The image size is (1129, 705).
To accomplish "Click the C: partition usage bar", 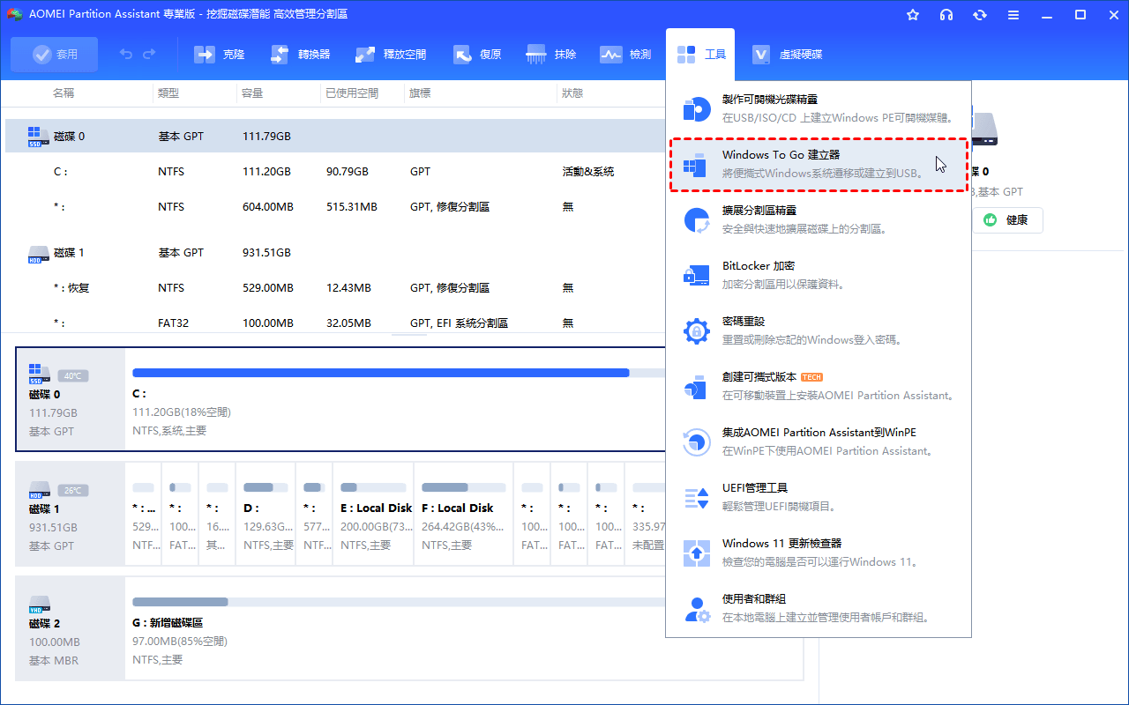I will 380,373.
